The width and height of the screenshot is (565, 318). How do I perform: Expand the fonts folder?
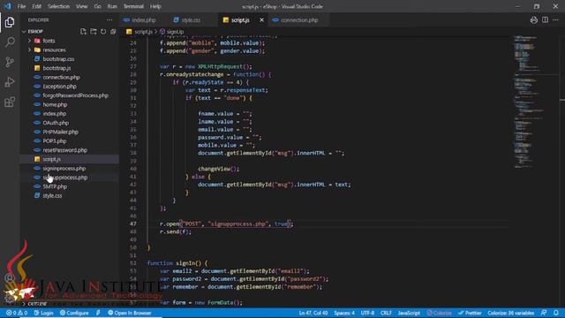click(29, 41)
